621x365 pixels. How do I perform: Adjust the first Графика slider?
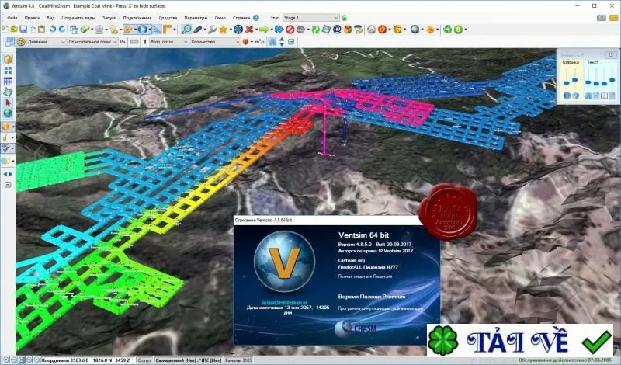567,82
